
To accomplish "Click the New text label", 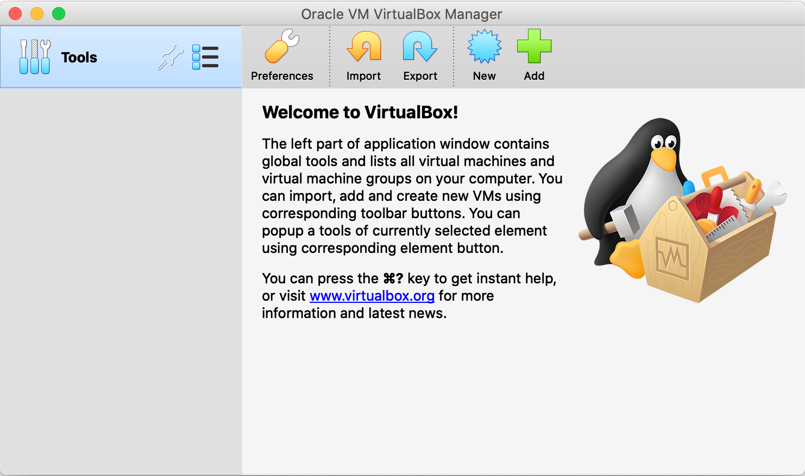I will (x=484, y=76).
